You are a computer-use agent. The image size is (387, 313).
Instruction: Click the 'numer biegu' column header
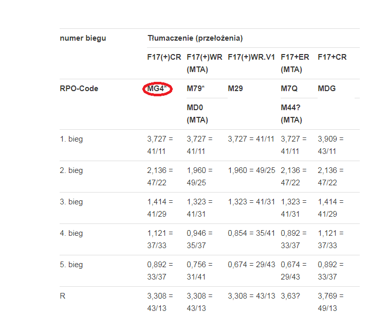pos(83,38)
